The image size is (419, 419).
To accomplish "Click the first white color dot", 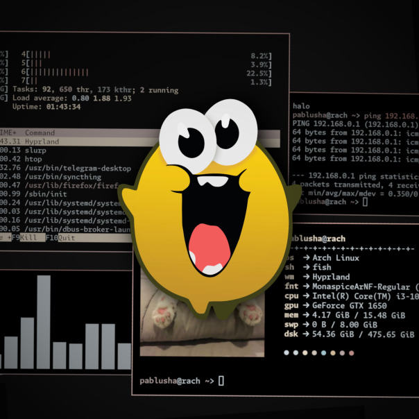I will [x=287, y=352].
